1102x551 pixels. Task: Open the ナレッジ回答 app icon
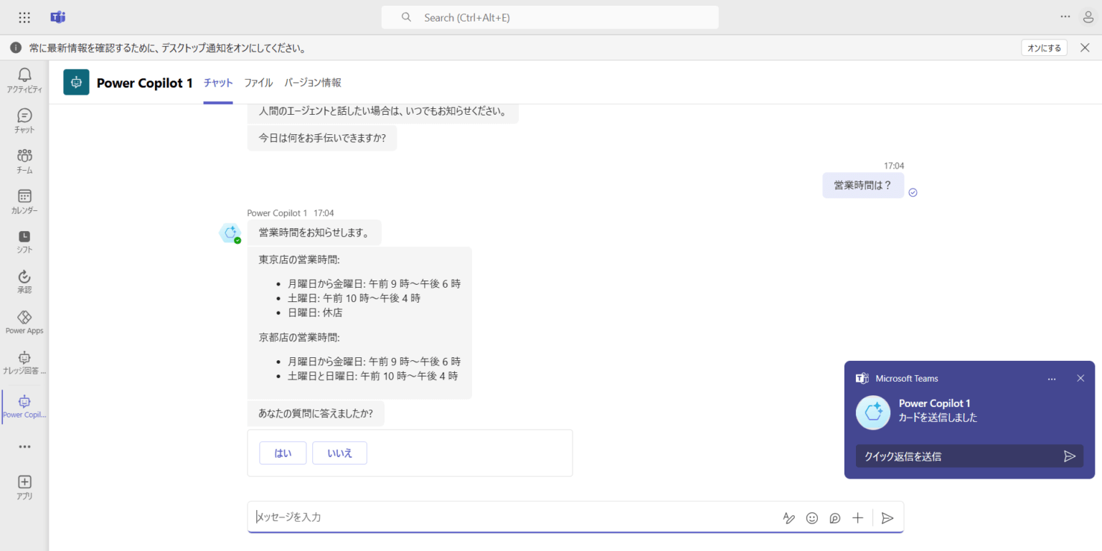click(24, 361)
